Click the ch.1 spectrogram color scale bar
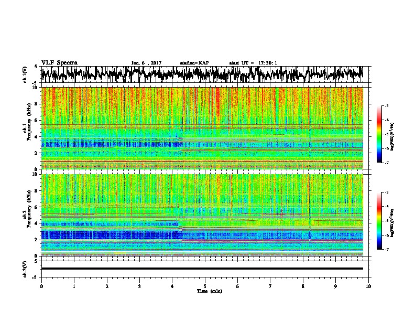Viewport: 415px width, 321px height. pos(379,134)
